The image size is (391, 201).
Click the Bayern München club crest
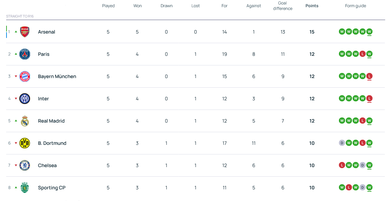[25, 76]
